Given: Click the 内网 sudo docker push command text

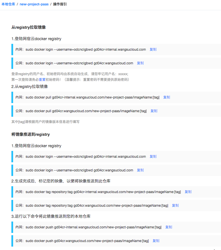Looking at the screenshot, I should point(93,227).
